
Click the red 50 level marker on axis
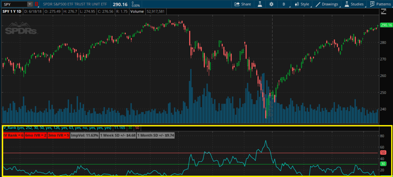click(383, 153)
